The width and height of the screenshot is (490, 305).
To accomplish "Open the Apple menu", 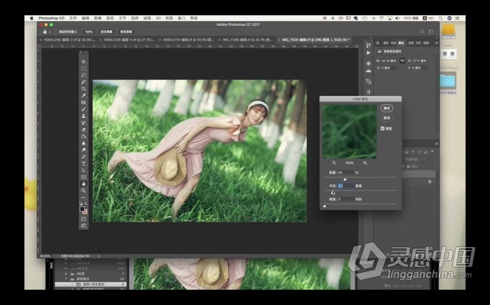I will pyautogui.click(x=31, y=18).
